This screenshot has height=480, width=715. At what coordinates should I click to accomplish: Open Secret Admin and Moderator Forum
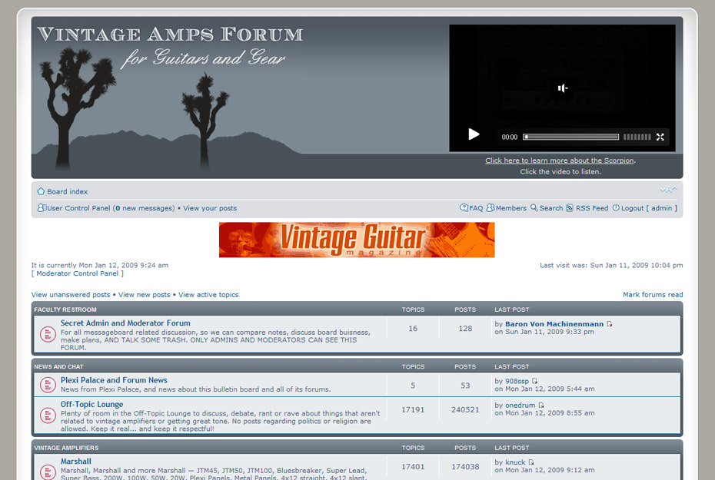(125, 323)
